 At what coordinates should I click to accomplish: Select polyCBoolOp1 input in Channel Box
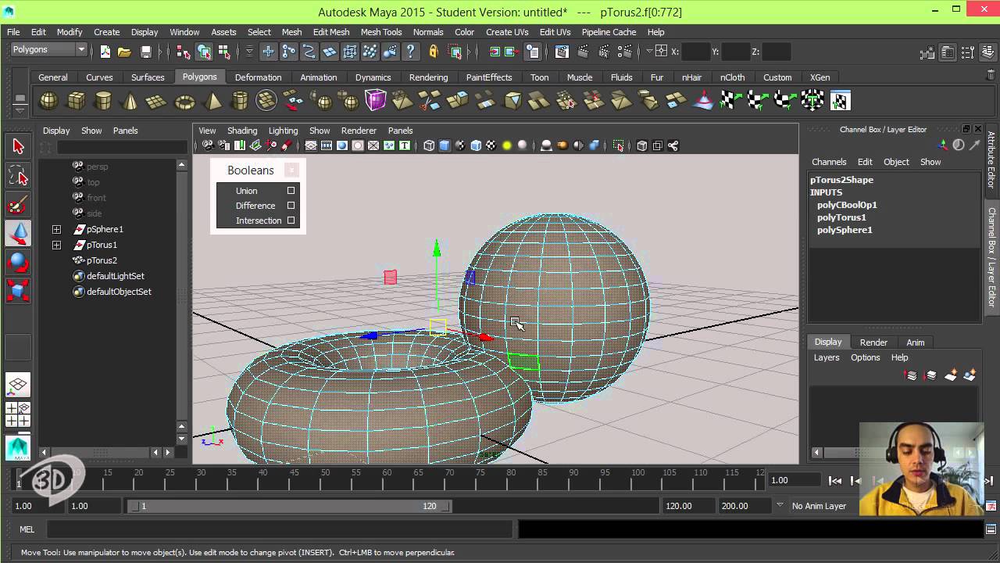point(847,205)
